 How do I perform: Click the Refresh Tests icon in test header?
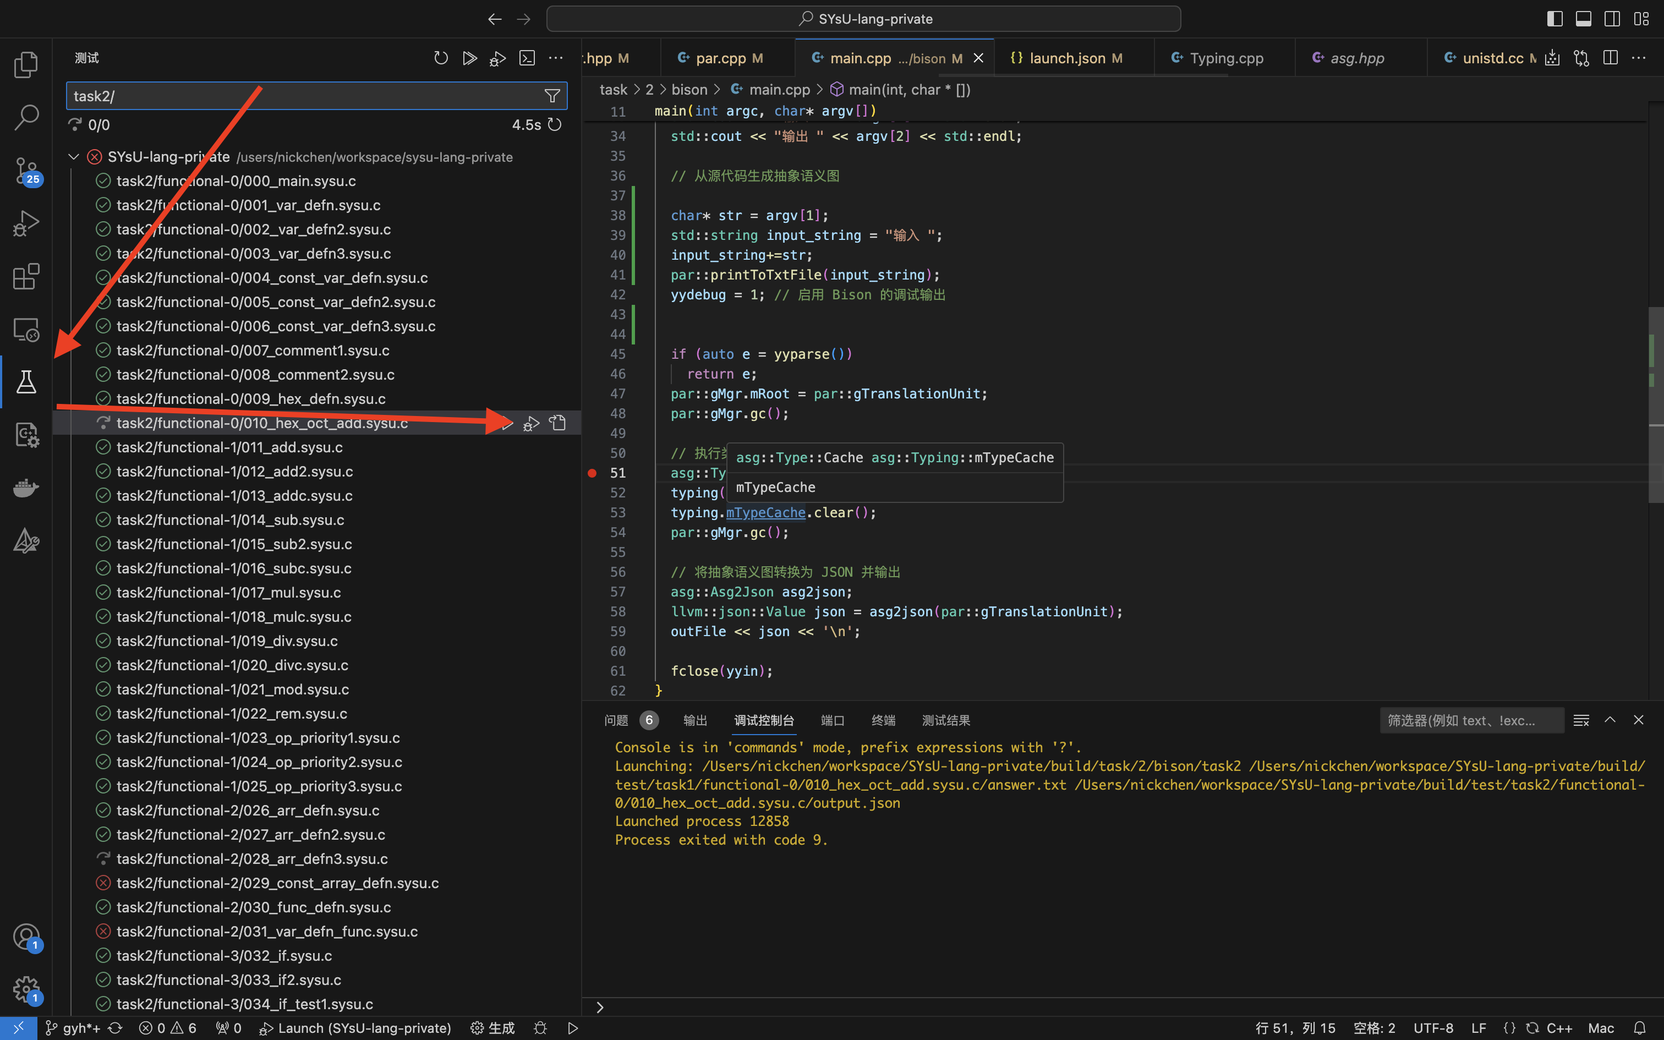tap(441, 58)
